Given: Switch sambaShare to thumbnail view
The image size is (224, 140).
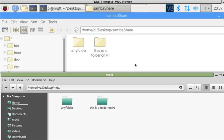Looking at the screenshot, I should 24,30.
